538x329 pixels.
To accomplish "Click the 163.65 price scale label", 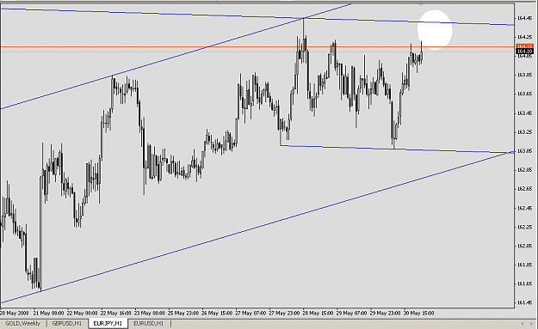I will (524, 94).
